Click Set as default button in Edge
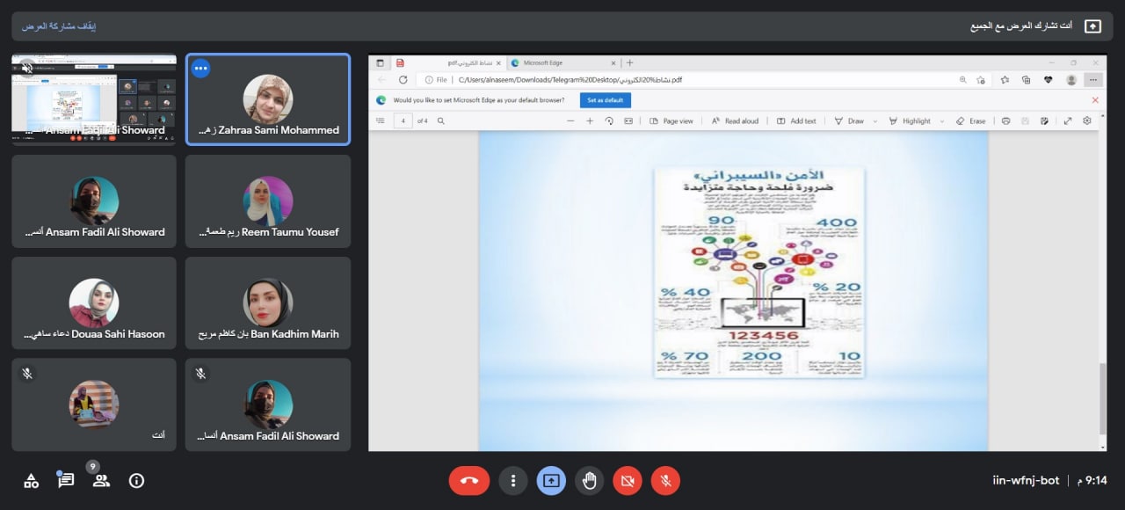This screenshot has width=1125, height=510. 606,100
